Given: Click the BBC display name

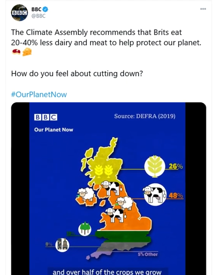Looking at the screenshot, I should pyautogui.click(x=36, y=10).
